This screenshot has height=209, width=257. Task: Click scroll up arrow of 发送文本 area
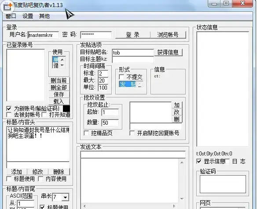(182, 162)
